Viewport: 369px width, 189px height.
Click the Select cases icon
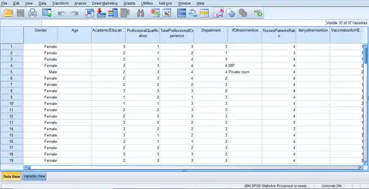tap(205, 13)
